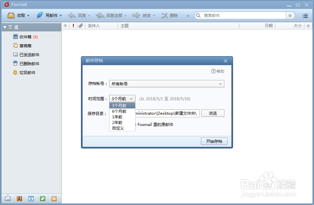Click the 浏览 browse button
Image resolution: width=314 pixels, height=205 pixels.
tap(213, 113)
